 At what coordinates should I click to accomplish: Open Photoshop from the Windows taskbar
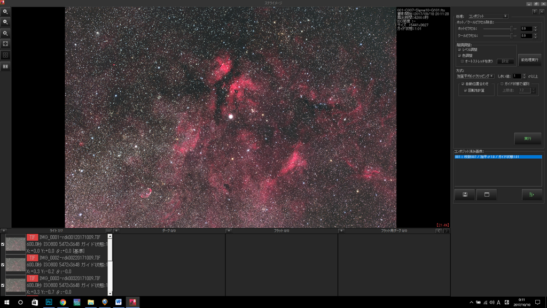click(49, 302)
